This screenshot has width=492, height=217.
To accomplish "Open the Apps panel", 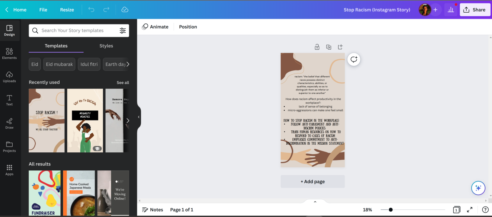I will coord(10,170).
